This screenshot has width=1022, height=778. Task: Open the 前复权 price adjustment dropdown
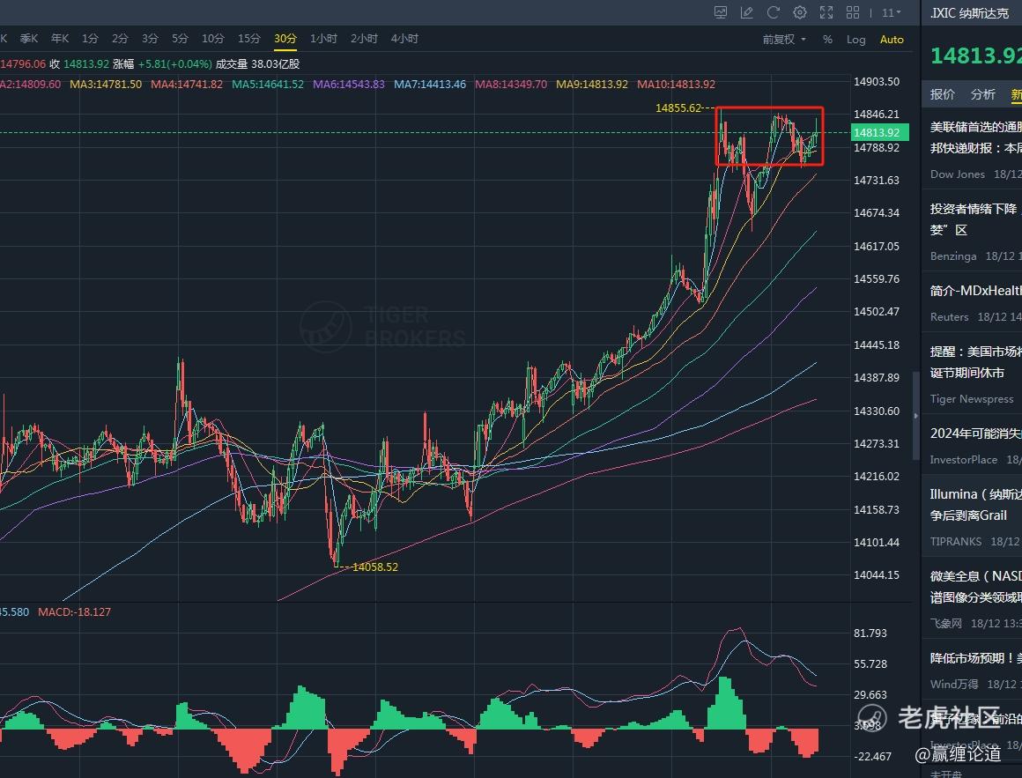[x=784, y=39]
